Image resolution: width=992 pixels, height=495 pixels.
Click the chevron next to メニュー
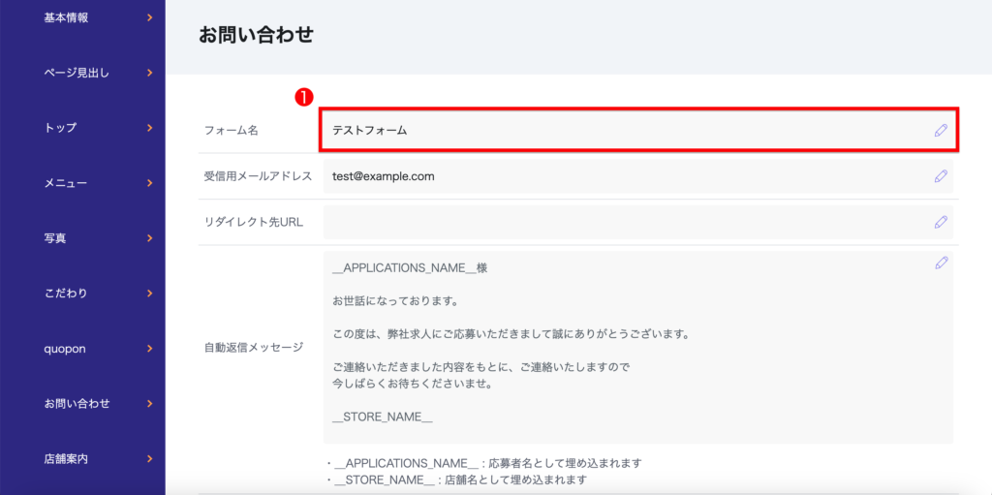149,183
